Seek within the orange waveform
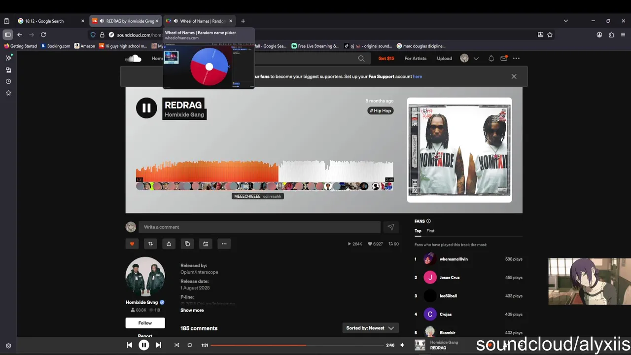Viewport: 631px width, 355px height. [x=207, y=171]
